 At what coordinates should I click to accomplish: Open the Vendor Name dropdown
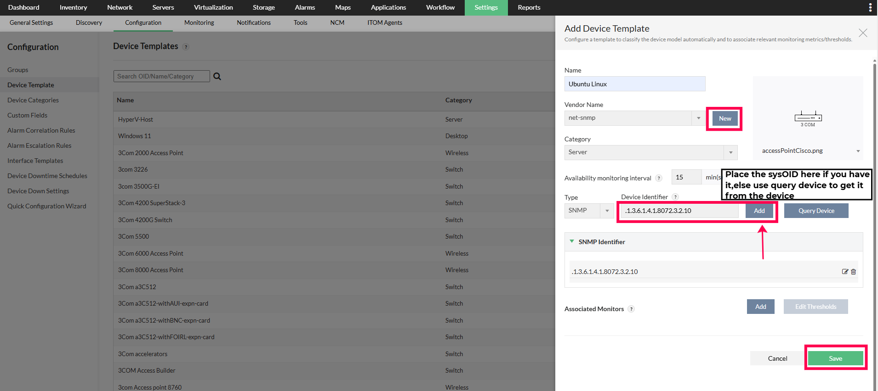click(699, 118)
